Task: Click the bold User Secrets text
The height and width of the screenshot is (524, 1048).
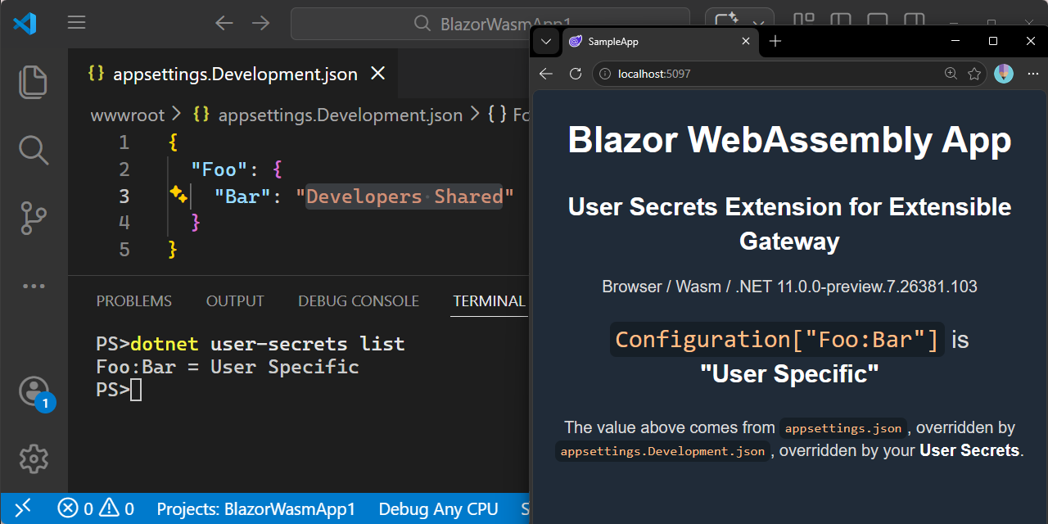Action: (969, 450)
